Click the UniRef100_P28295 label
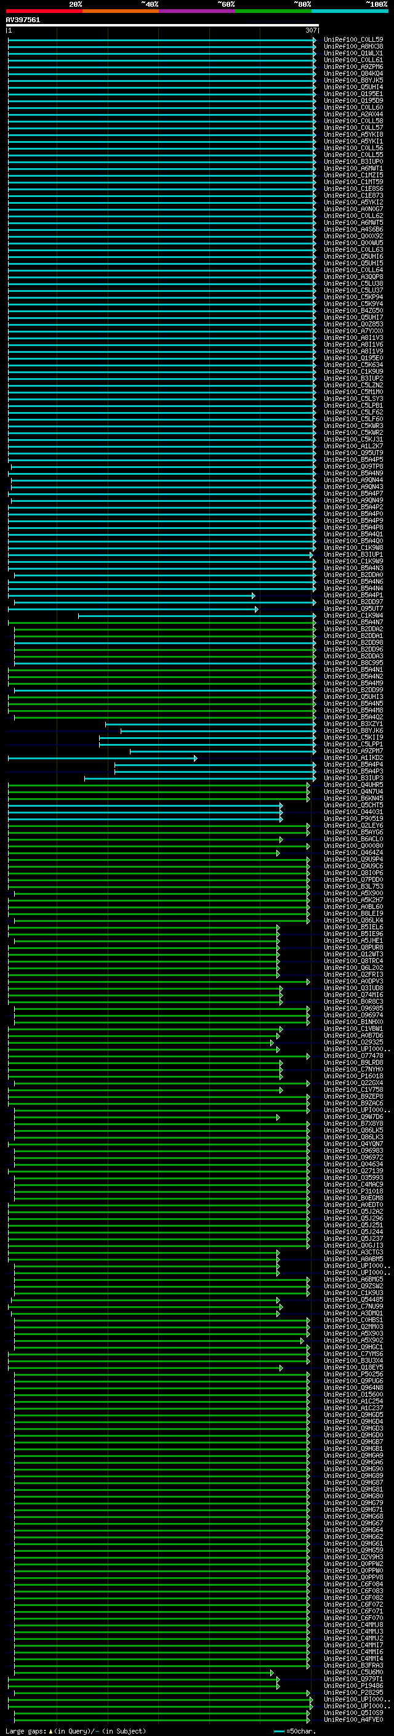 point(353,1692)
